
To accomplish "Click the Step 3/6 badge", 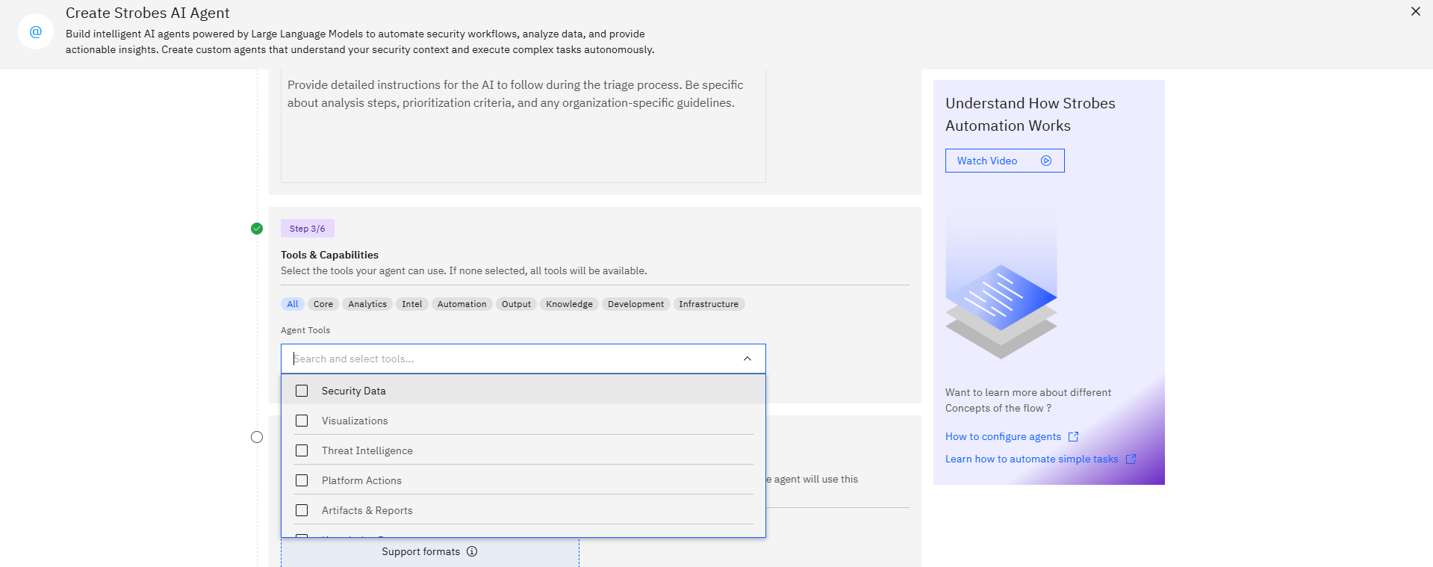I will coord(308,229).
